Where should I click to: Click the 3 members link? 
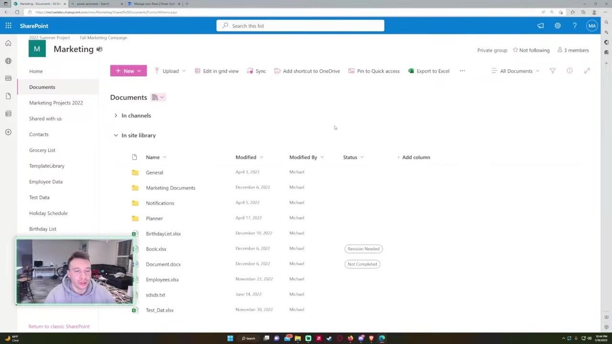(573, 50)
